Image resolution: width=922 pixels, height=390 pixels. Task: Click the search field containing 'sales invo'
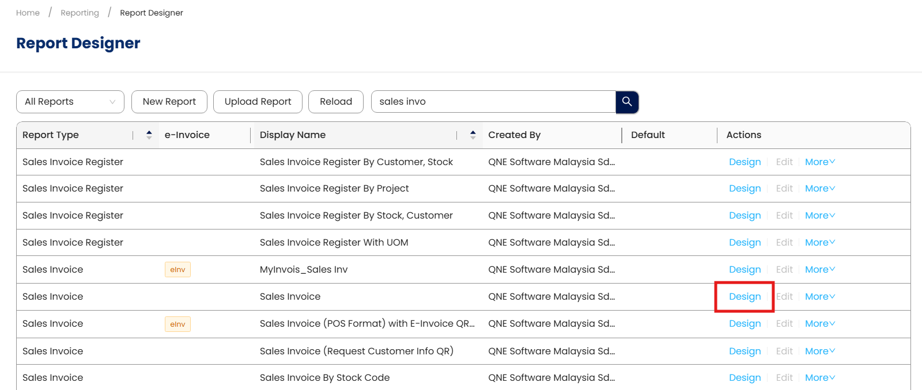493,102
